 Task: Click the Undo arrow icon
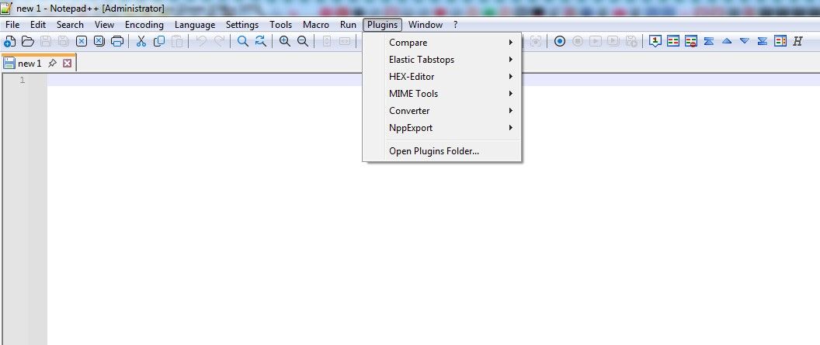[x=201, y=42]
